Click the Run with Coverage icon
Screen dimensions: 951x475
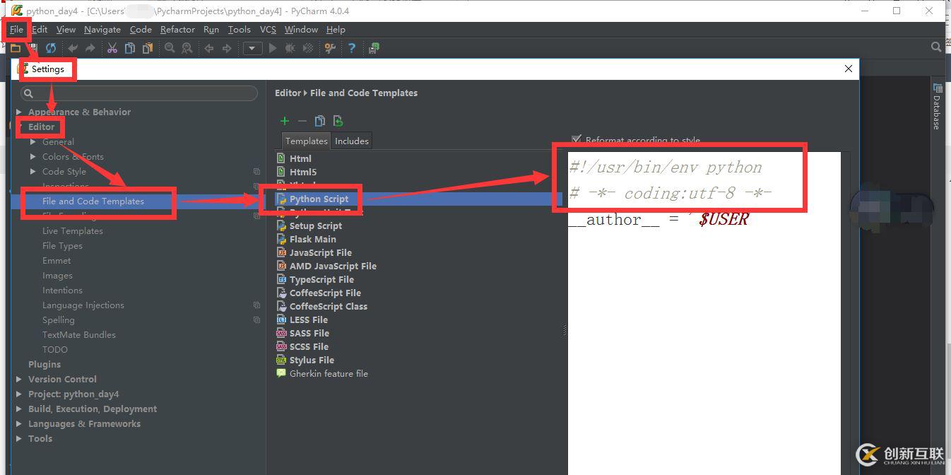coord(307,48)
